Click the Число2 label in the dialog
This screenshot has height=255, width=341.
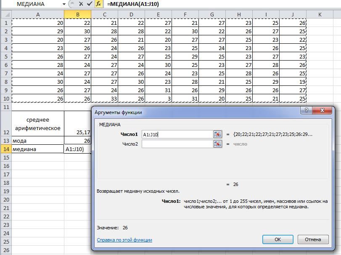point(130,144)
